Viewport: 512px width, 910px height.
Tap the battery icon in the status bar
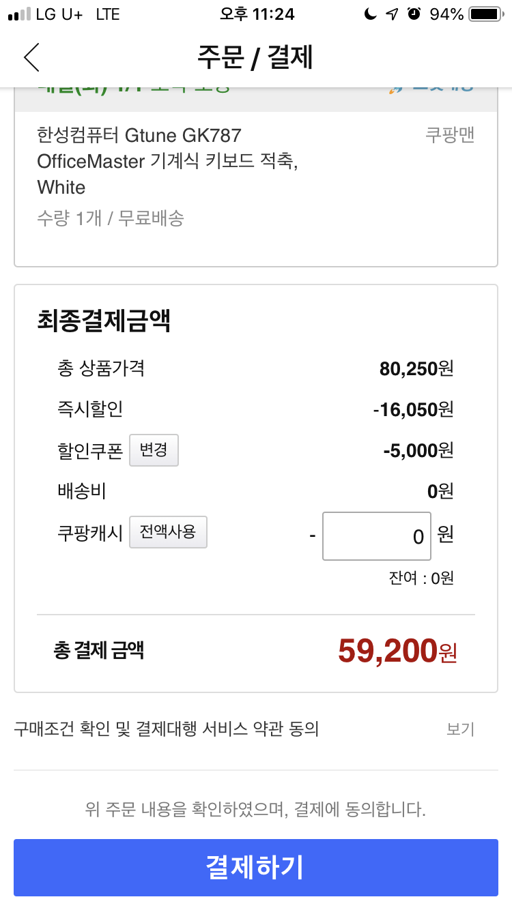(485, 14)
